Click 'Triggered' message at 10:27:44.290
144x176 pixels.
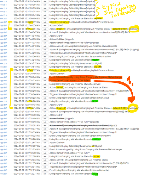coord(83,53)
